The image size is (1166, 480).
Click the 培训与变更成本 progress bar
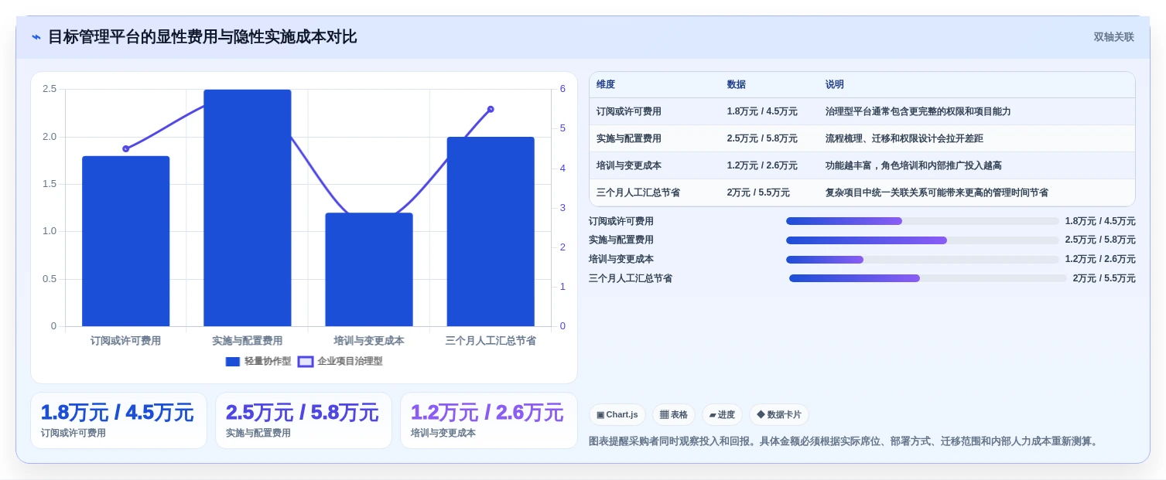click(x=922, y=260)
